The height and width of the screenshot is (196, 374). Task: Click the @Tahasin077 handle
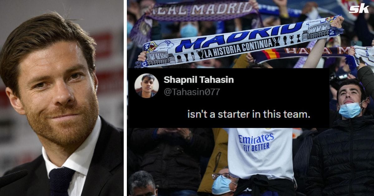pos(192,92)
